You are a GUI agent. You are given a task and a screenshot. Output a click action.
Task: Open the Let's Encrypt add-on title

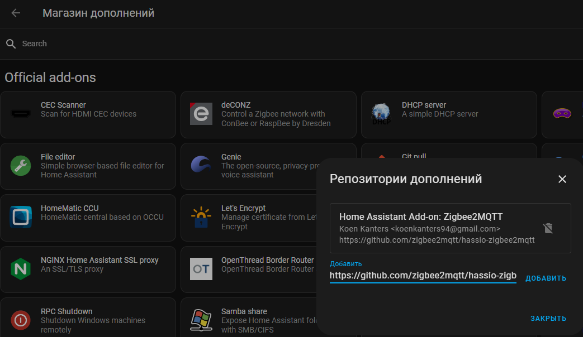243,208
